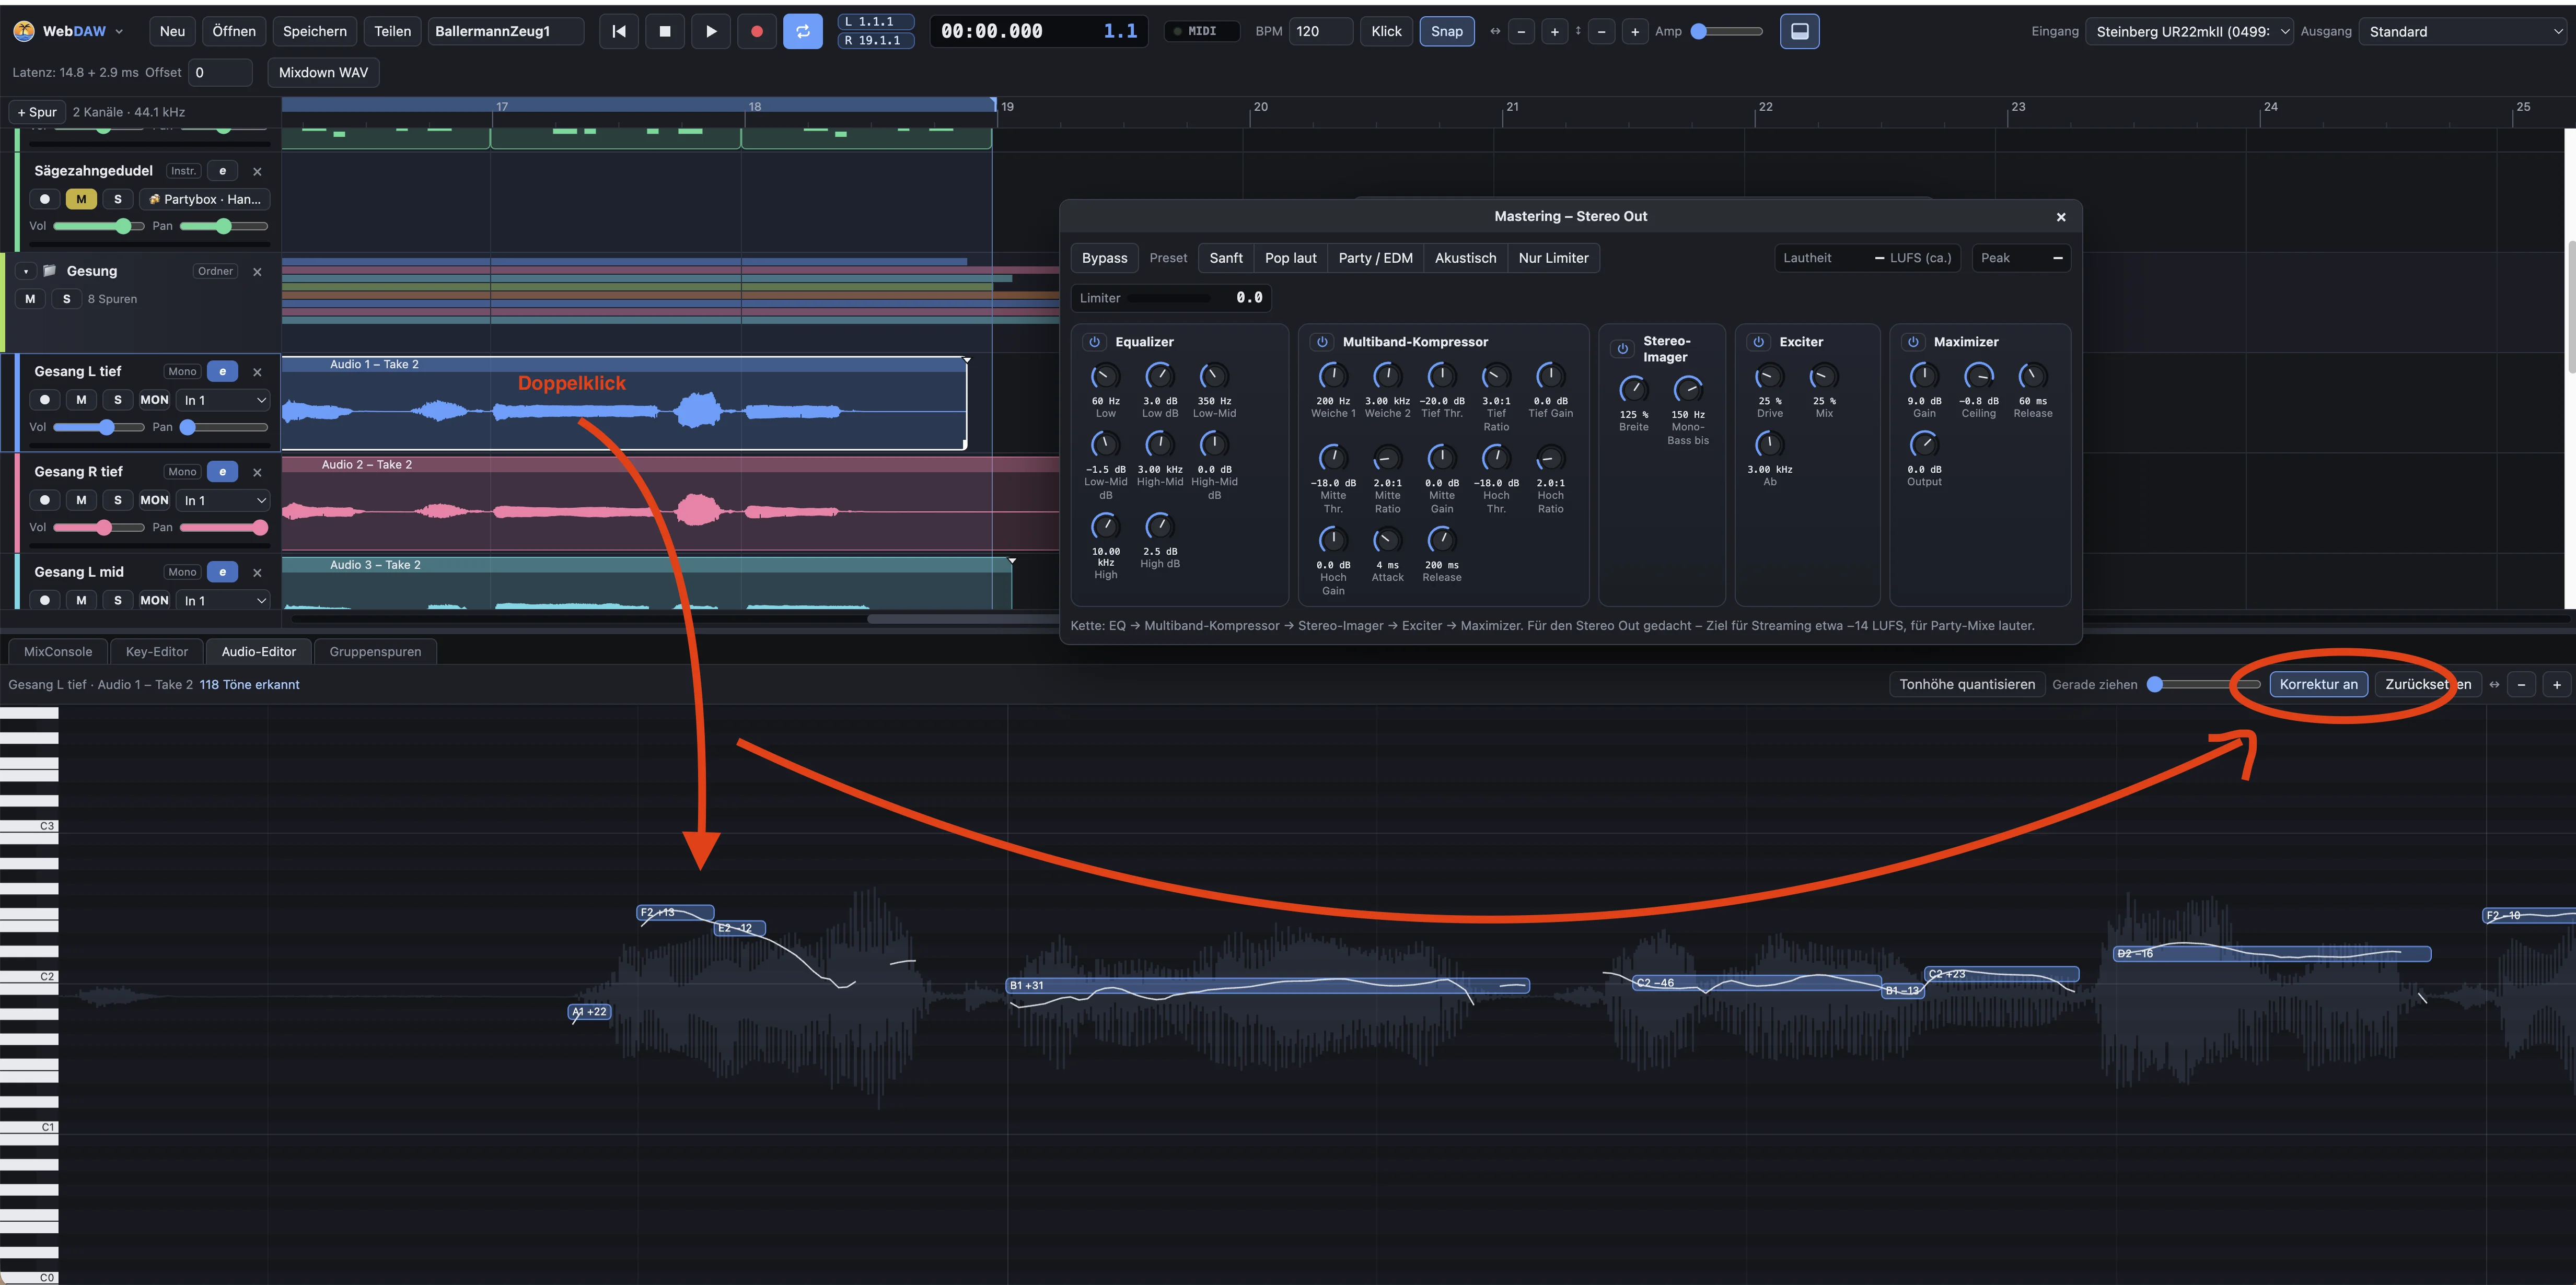
Task: Toggle the blue loop cycle button
Action: (803, 31)
